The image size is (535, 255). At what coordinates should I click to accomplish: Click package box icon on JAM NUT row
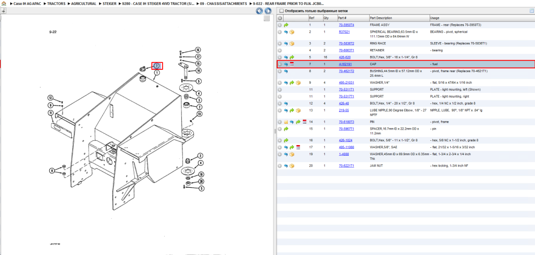[x=292, y=166]
